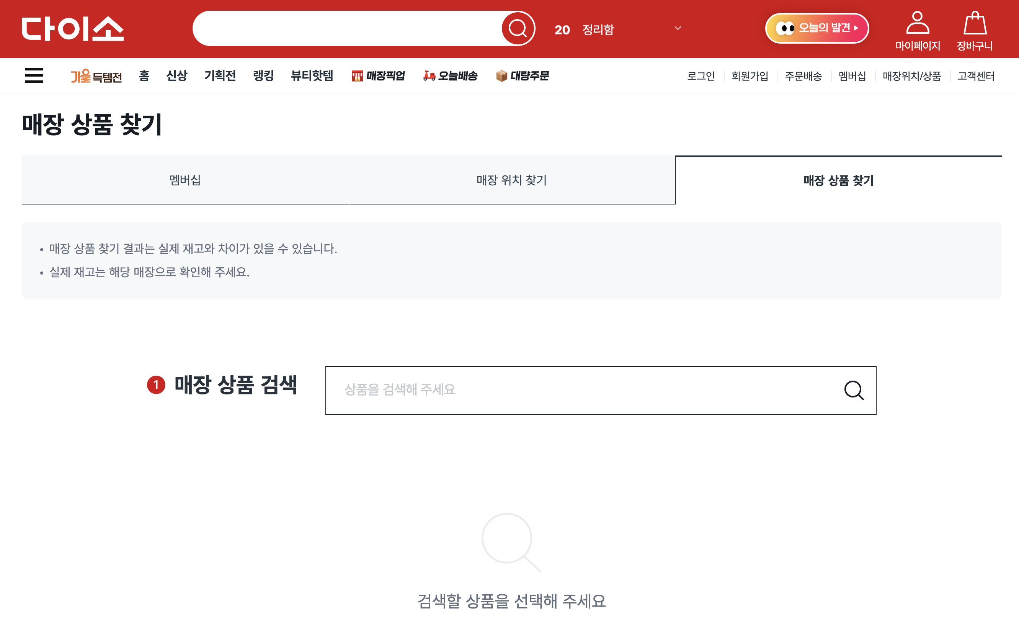Viewport: 1019px width, 628px height.
Task: Click the Daiso logo
Action: coord(73,29)
